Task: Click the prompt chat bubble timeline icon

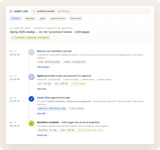Action: tap(31, 52)
